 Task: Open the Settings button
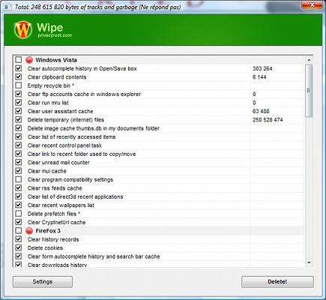tap(43, 282)
